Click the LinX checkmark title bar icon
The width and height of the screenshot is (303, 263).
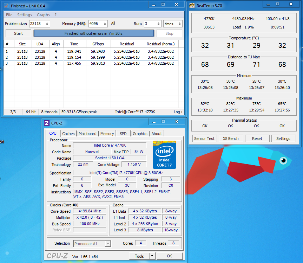(6, 6)
